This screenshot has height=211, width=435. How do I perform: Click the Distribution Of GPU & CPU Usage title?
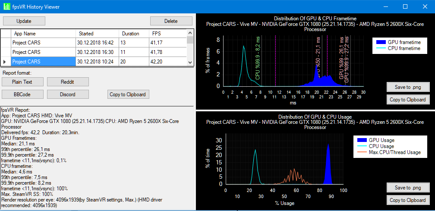(315, 117)
